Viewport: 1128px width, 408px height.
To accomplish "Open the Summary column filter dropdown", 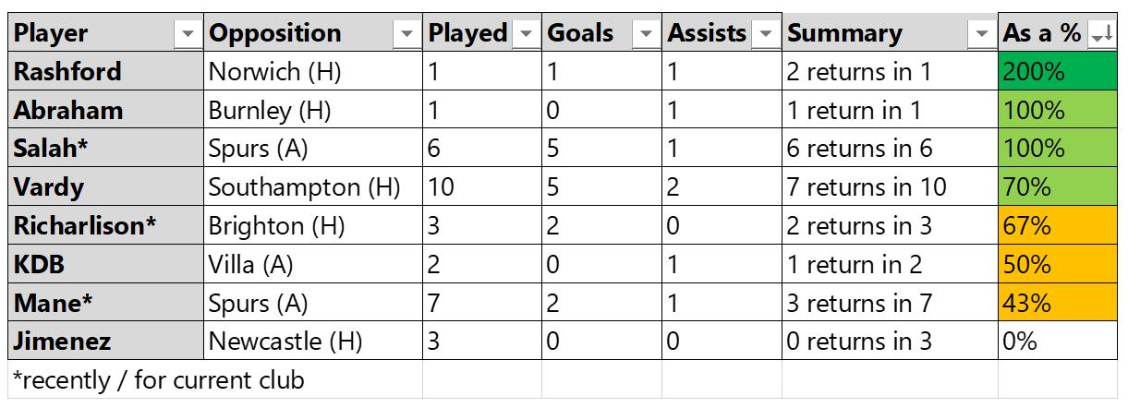I will click(x=982, y=34).
